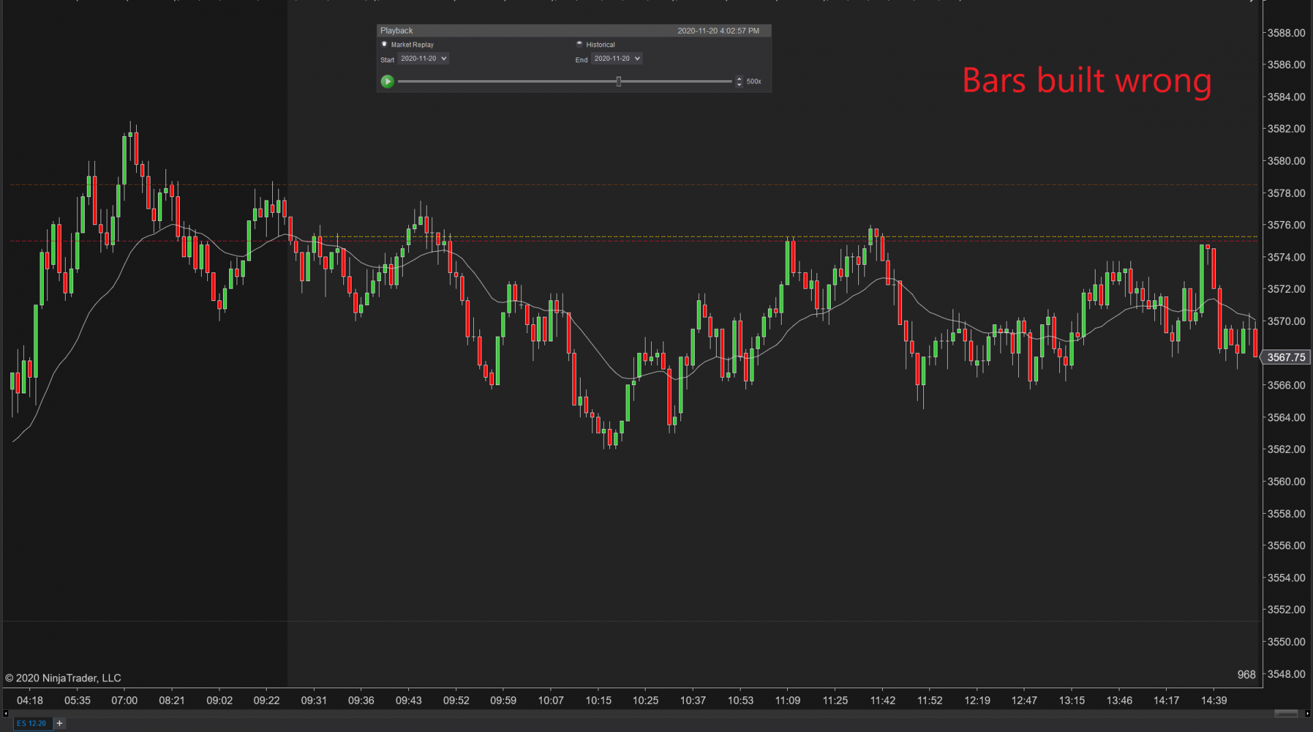The height and width of the screenshot is (732, 1313).
Task: Add a new chart tab with plus button
Action: 59,723
